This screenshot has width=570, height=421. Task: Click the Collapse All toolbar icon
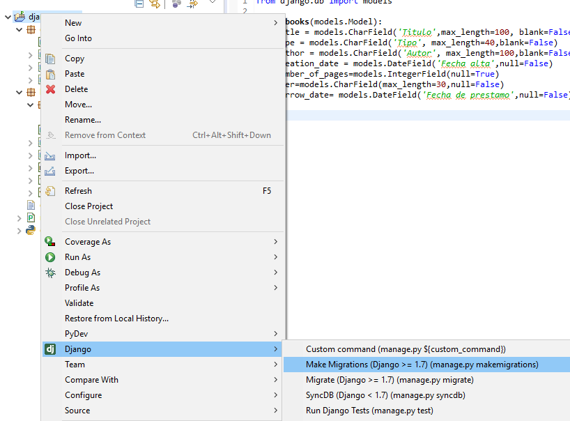click(x=139, y=3)
